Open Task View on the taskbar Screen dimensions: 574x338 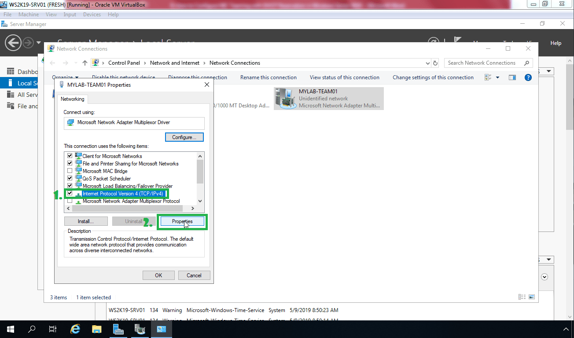(x=53, y=329)
